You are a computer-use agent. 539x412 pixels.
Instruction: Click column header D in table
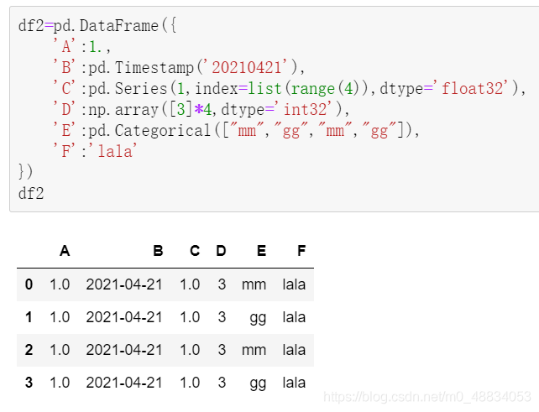click(x=221, y=251)
